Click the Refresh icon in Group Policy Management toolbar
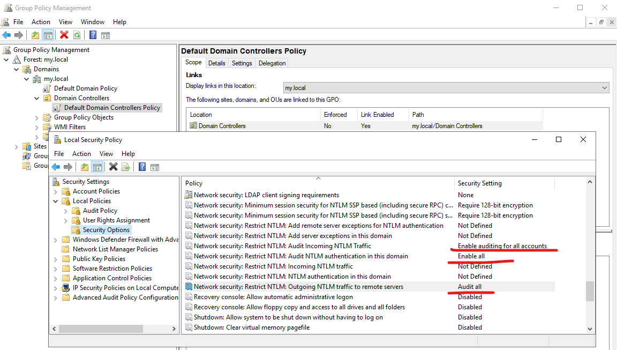The image size is (617, 350). pos(77,35)
